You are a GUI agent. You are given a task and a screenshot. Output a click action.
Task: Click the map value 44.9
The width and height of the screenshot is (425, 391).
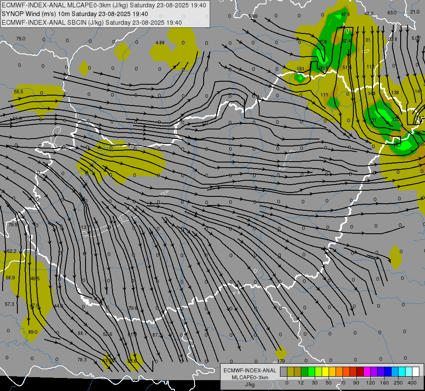[x=58, y=306]
